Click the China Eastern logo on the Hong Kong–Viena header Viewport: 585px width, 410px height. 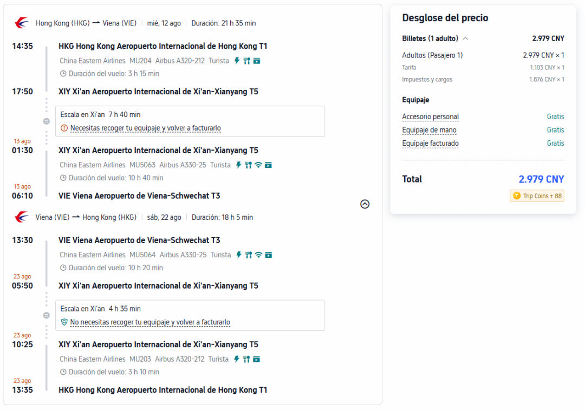(22, 23)
